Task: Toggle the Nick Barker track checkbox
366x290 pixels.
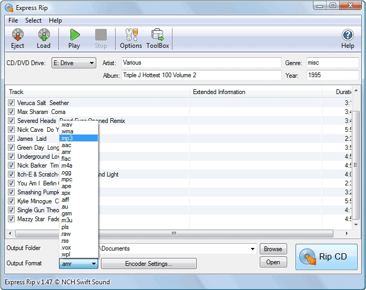Action: tap(11, 165)
